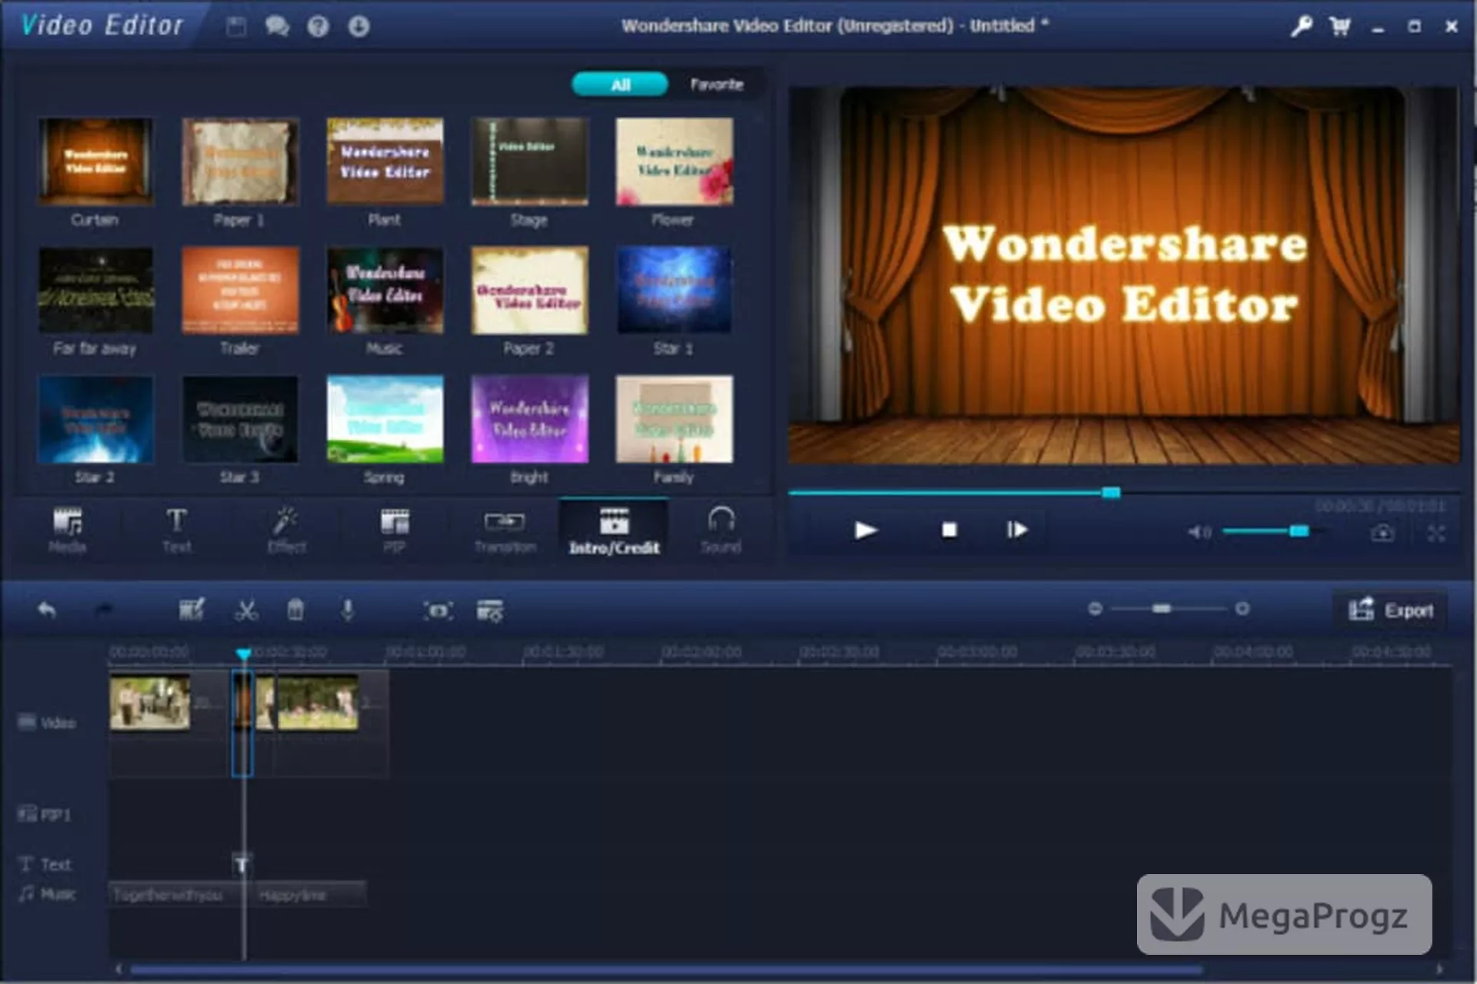This screenshot has height=984, width=1477.
Task: Click the horizontal timeline scrollbar
Action: 665,970
